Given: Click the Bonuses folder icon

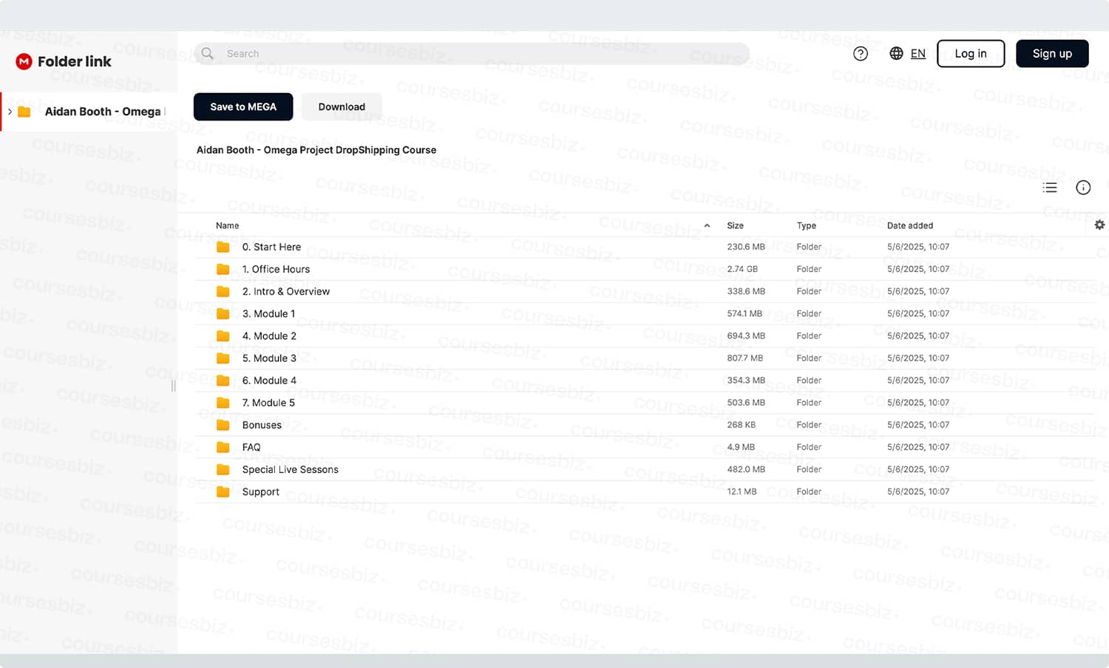Looking at the screenshot, I should click(x=223, y=425).
